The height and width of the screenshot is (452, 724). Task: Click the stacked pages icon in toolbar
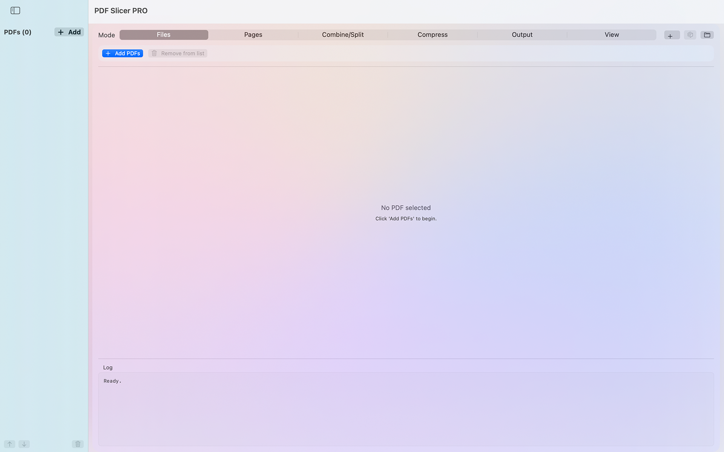click(x=690, y=35)
